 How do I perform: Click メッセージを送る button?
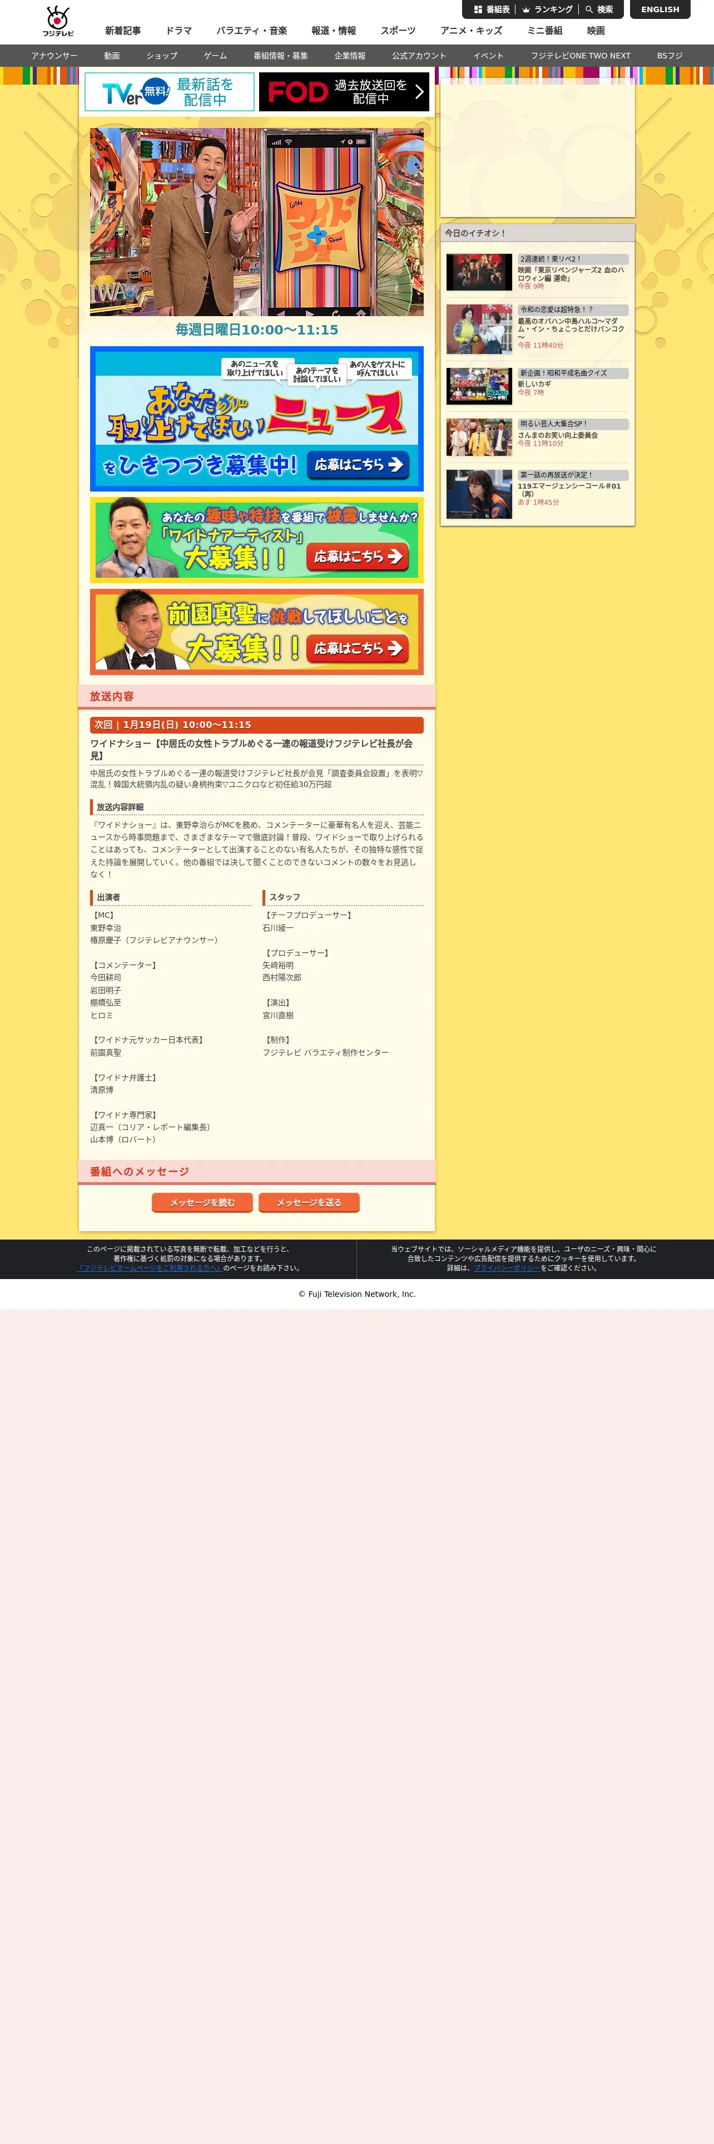(309, 1202)
